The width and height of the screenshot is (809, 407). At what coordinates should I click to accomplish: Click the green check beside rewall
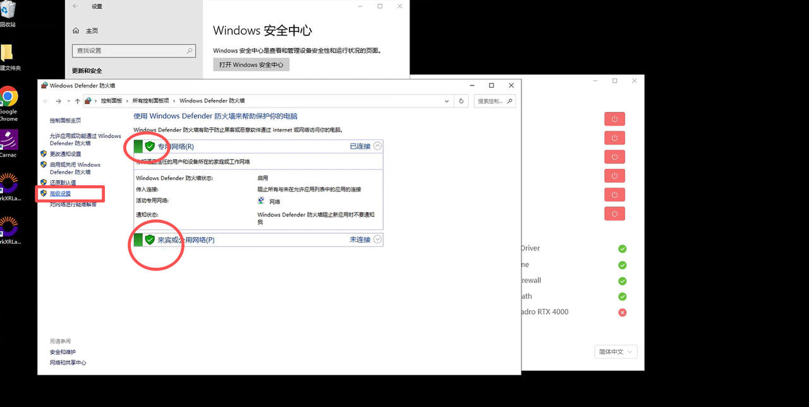[x=623, y=281]
